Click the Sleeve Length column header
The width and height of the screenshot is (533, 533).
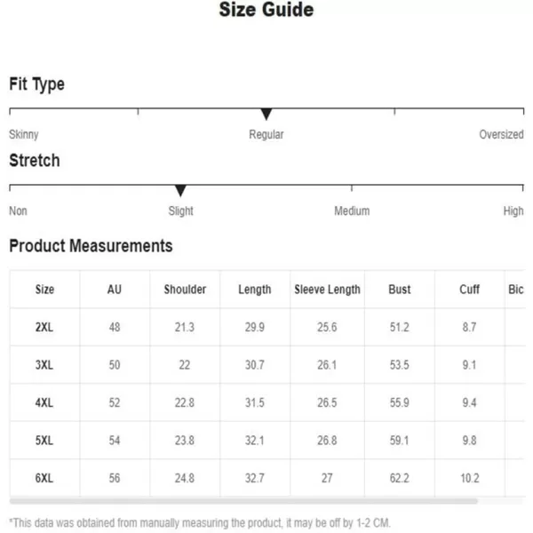click(x=327, y=290)
